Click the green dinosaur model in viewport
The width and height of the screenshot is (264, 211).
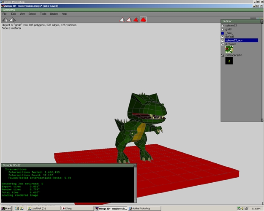point(140,128)
